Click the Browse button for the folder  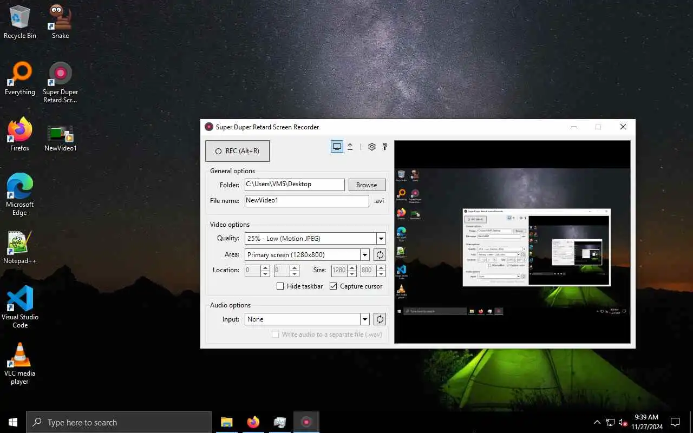point(367,185)
